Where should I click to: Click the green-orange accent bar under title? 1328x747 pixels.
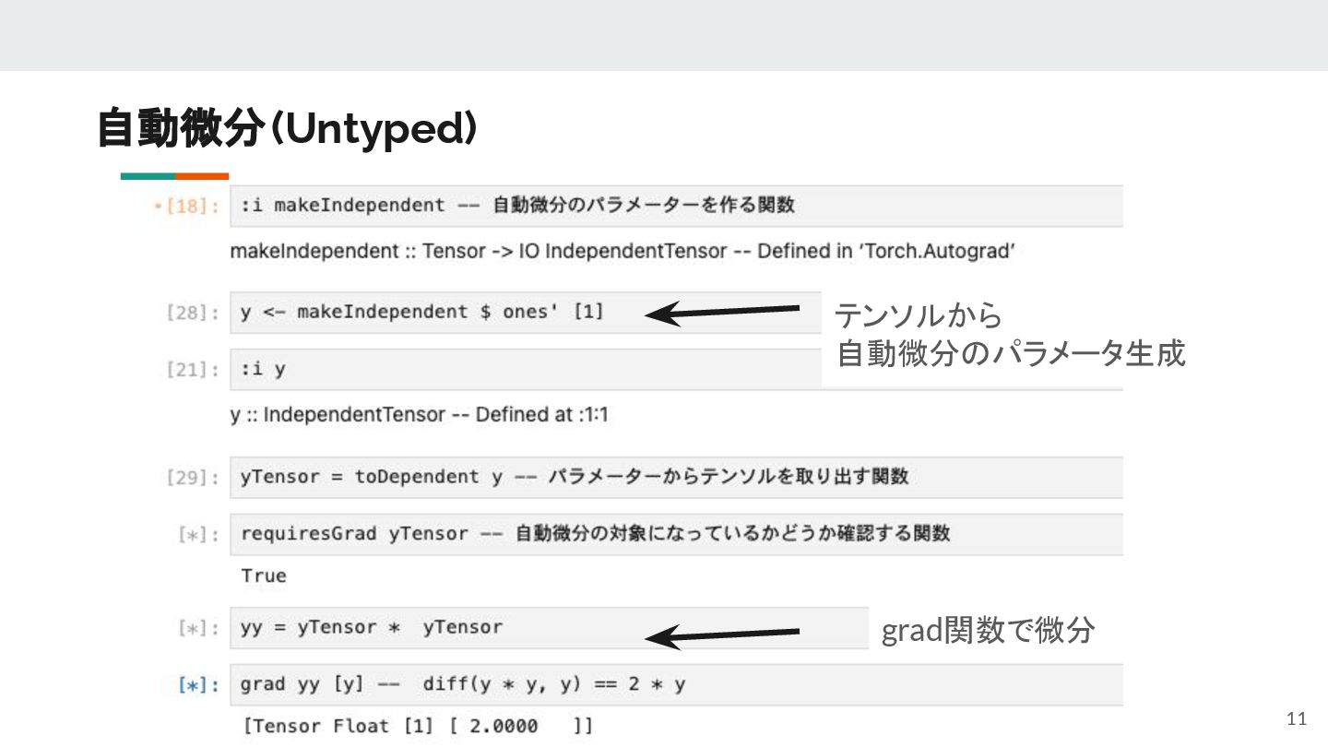point(174,176)
